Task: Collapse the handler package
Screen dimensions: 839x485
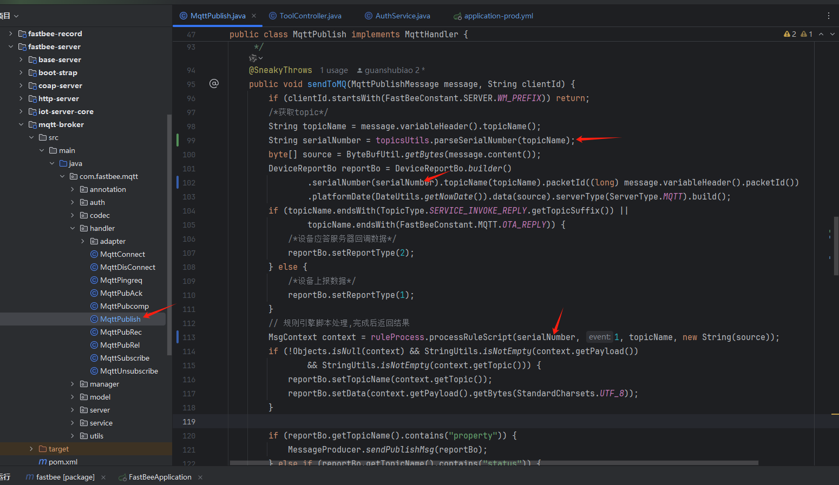Action: [x=73, y=228]
